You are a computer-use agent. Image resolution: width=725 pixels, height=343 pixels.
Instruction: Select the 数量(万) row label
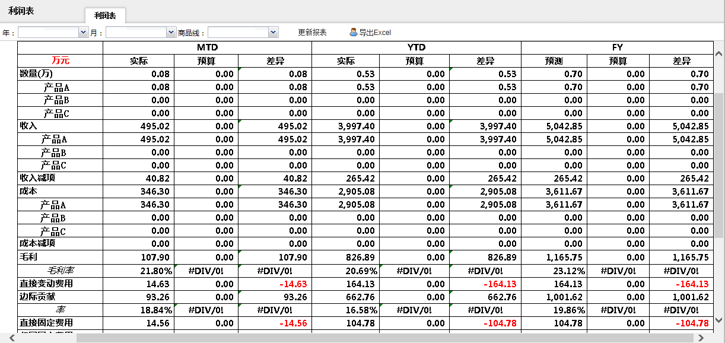coord(37,74)
